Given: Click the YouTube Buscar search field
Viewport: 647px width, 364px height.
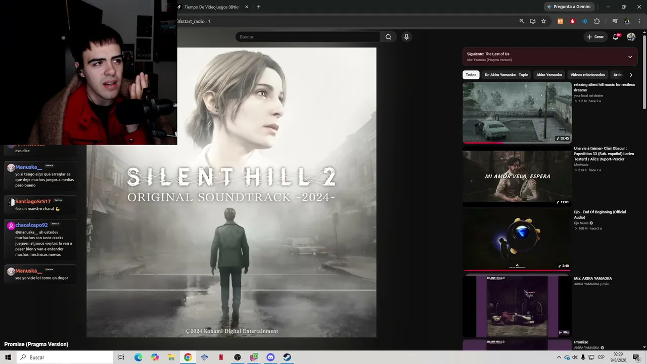Looking at the screenshot, I should [x=307, y=37].
